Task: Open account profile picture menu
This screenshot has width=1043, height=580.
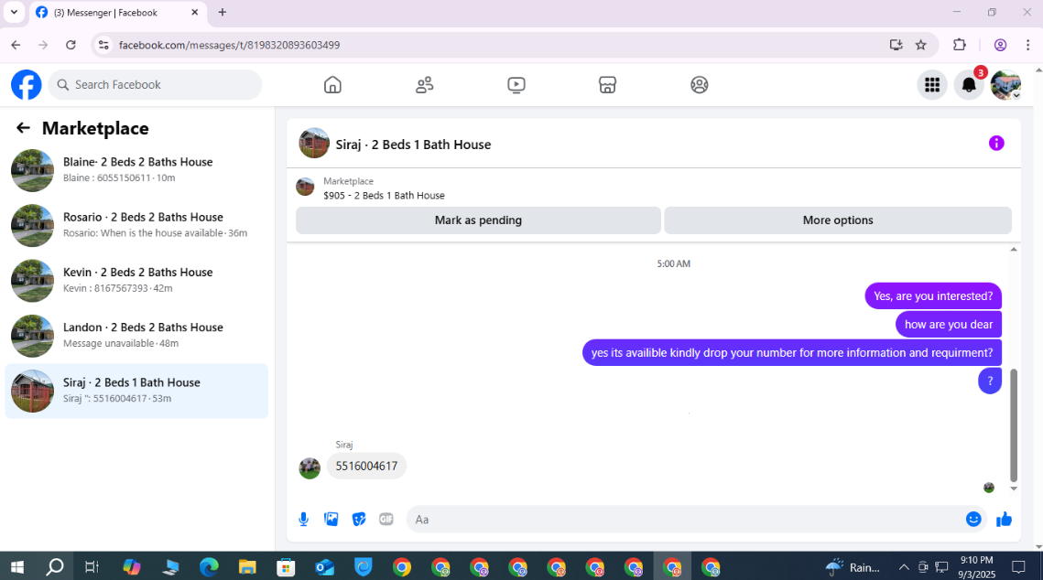Action: point(1005,85)
